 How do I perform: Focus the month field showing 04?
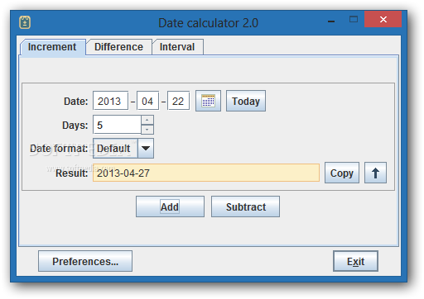point(147,101)
